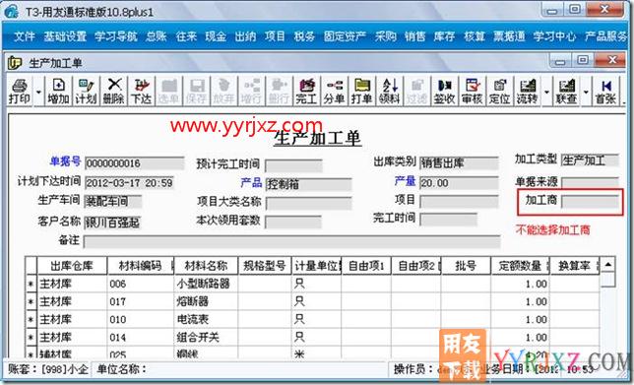The width and height of the screenshot is (634, 385).
Task: Click the 加工商 processor field
Action: (x=591, y=202)
